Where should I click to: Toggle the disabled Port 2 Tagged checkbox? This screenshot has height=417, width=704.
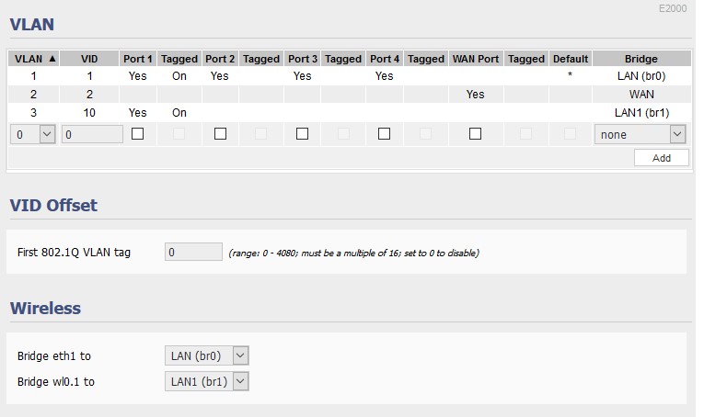pyautogui.click(x=260, y=133)
